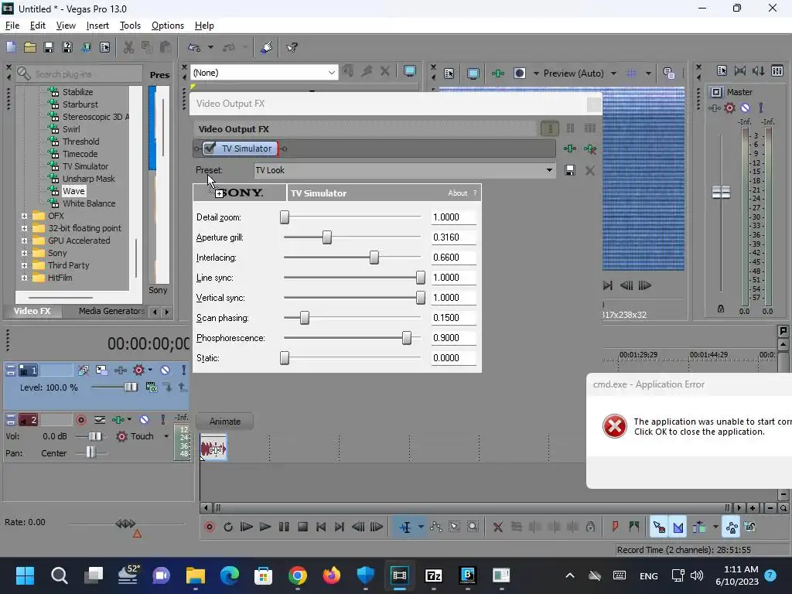Toggle Loop playback icon in transport bar
Viewport: 792px width, 594px height.
[x=228, y=527]
